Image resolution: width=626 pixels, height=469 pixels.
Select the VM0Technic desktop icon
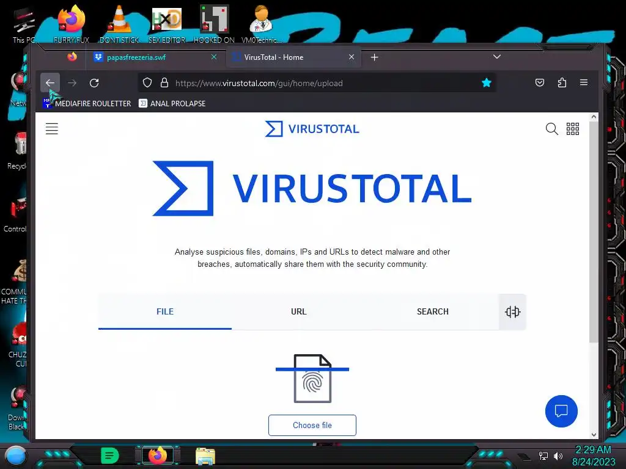tap(261, 24)
